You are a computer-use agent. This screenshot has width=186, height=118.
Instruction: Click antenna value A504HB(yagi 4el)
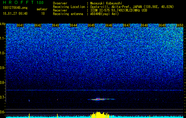click(104, 14)
